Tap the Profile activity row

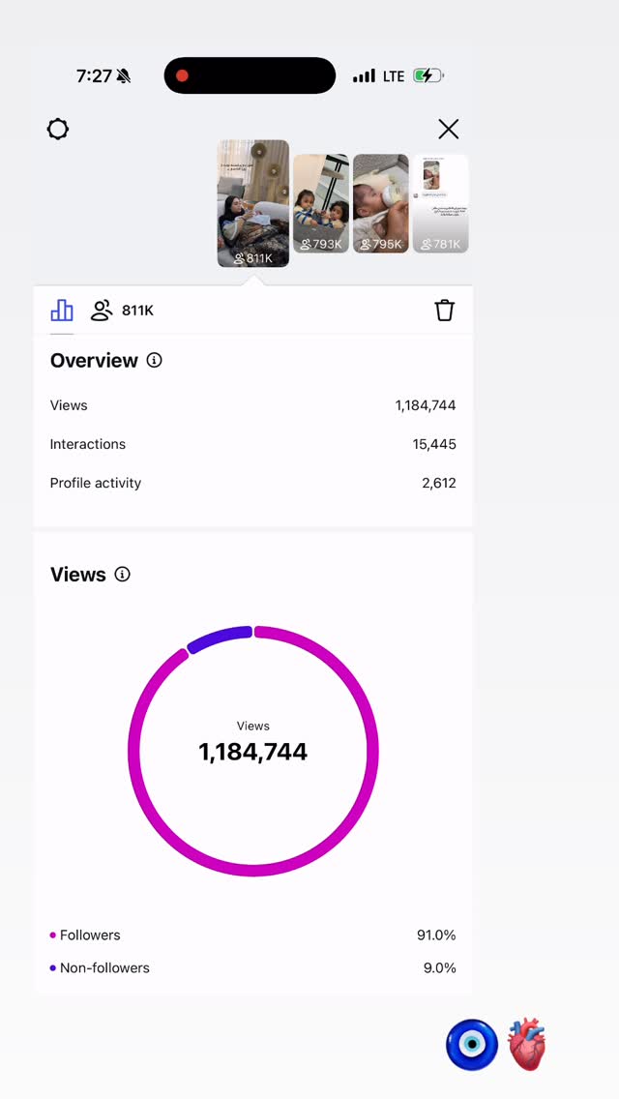pos(253,483)
